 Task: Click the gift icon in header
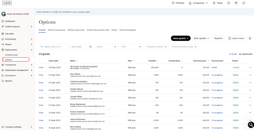(x=236, y=3)
